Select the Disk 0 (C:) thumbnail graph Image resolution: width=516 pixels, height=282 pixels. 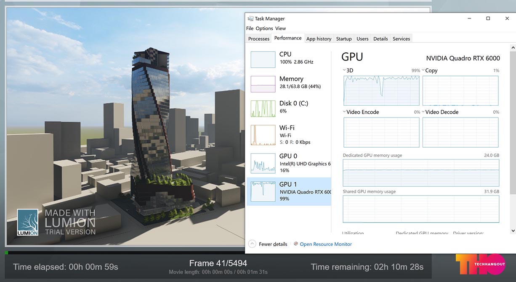[263, 108]
